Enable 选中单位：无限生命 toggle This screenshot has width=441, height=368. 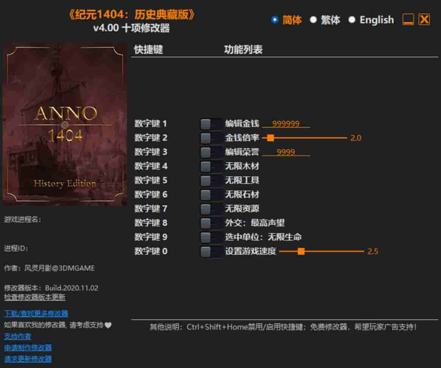coord(210,237)
